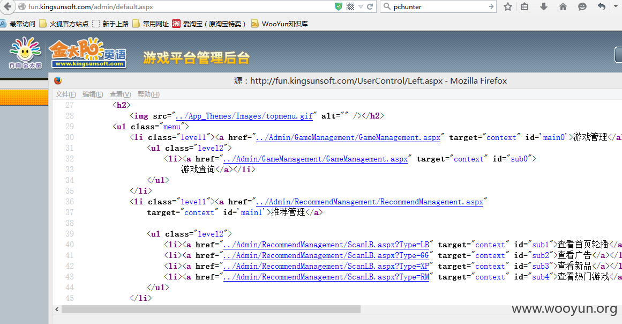Open the 编辑(E) menu in source viewer
The height and width of the screenshot is (324, 622).
coord(93,94)
